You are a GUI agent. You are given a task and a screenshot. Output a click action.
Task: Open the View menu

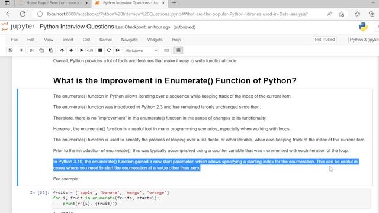click(49, 40)
